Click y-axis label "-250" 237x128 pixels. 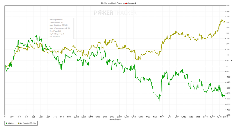(x=228, y=93)
